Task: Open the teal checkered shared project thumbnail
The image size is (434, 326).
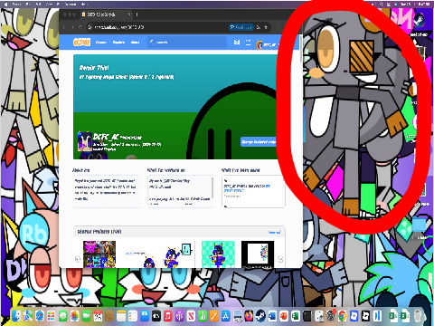Action: point(218,254)
